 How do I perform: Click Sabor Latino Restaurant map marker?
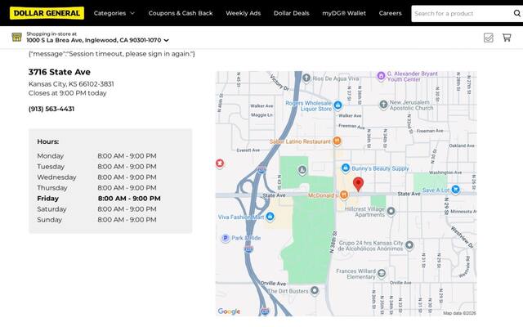(337, 141)
